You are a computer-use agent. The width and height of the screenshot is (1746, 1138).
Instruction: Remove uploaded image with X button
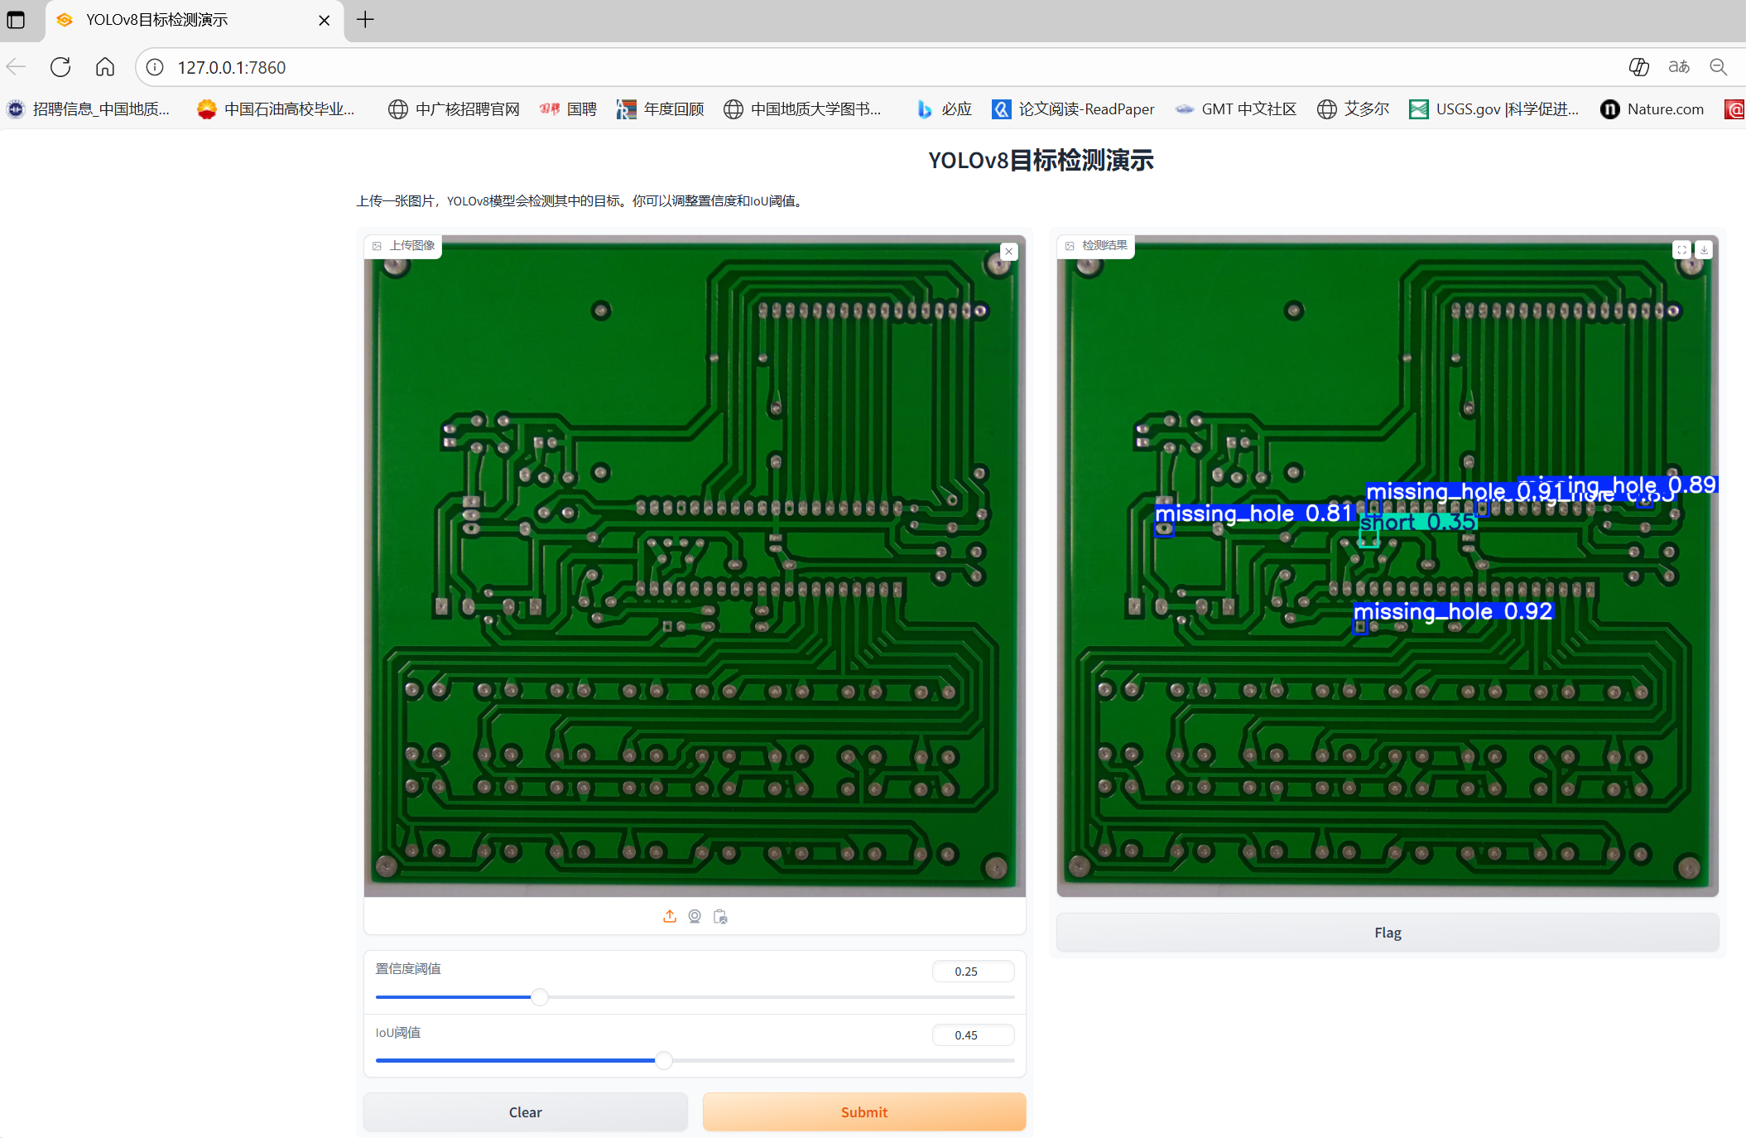click(1008, 251)
